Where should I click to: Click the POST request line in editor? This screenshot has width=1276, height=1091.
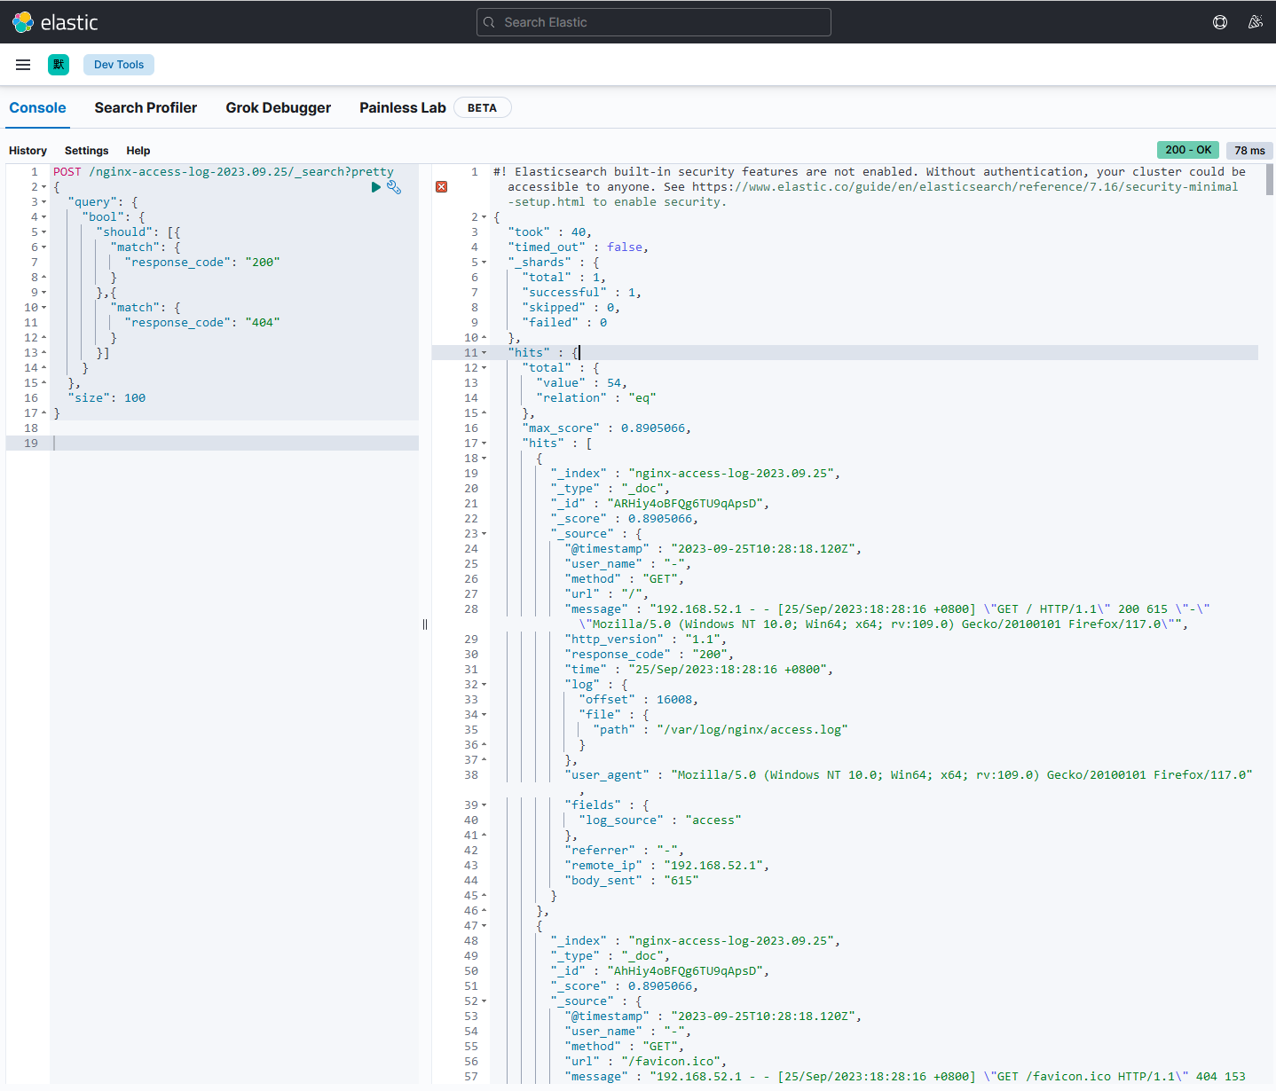point(223,172)
